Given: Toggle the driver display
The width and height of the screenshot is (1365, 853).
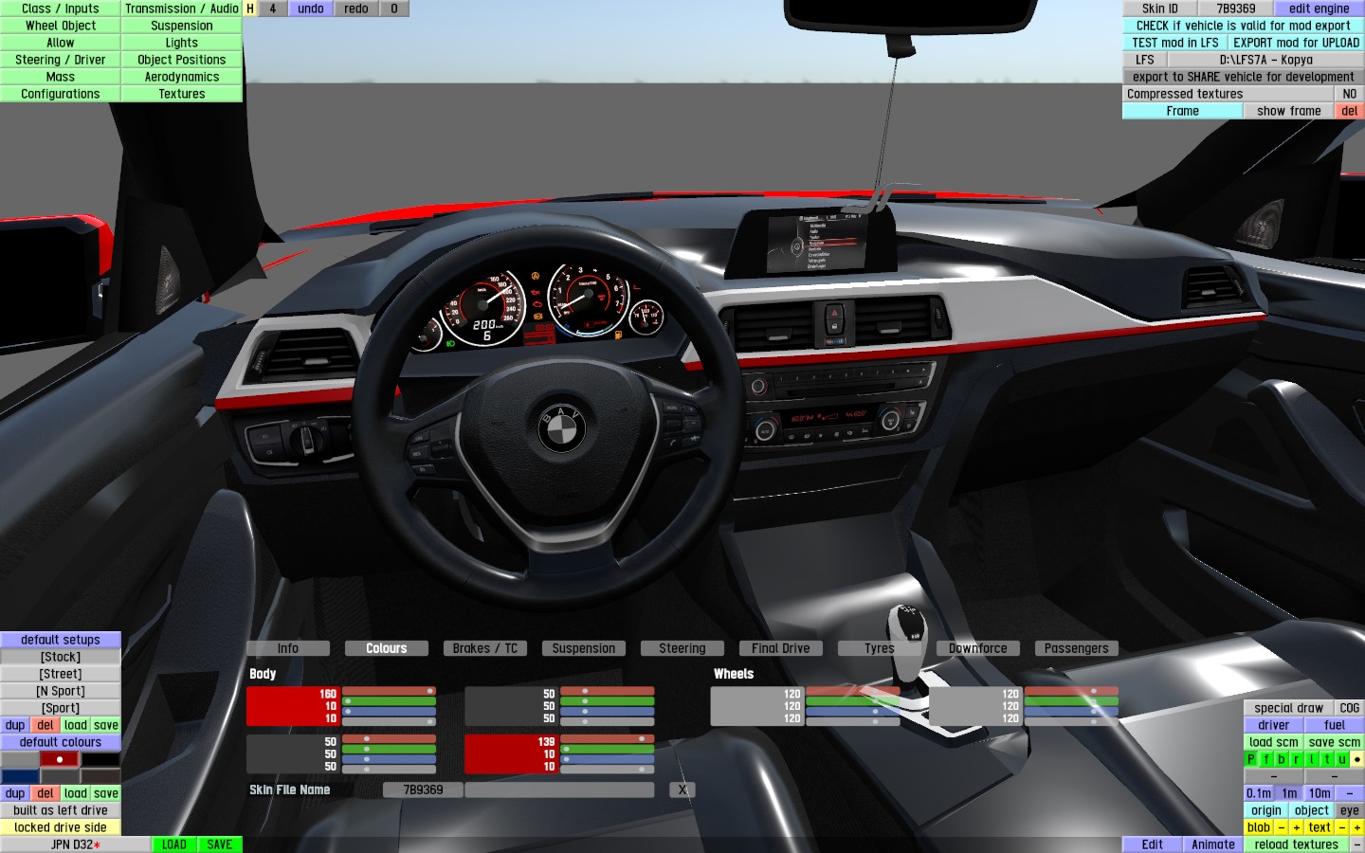Looking at the screenshot, I should pyautogui.click(x=1274, y=725).
